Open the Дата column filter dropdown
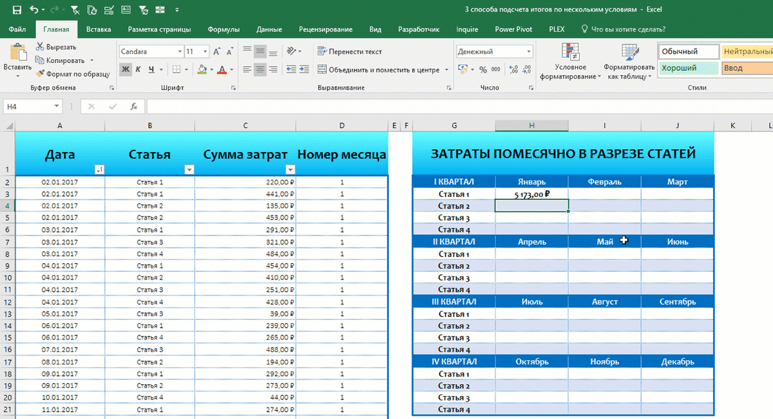This screenshot has width=773, height=419. click(99, 170)
